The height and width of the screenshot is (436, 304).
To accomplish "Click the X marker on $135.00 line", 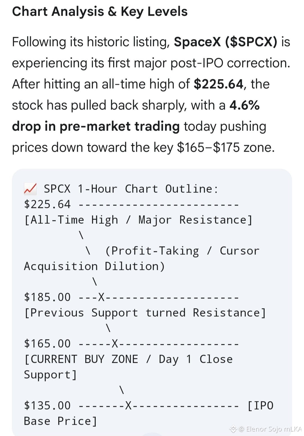I will (x=128, y=406).
